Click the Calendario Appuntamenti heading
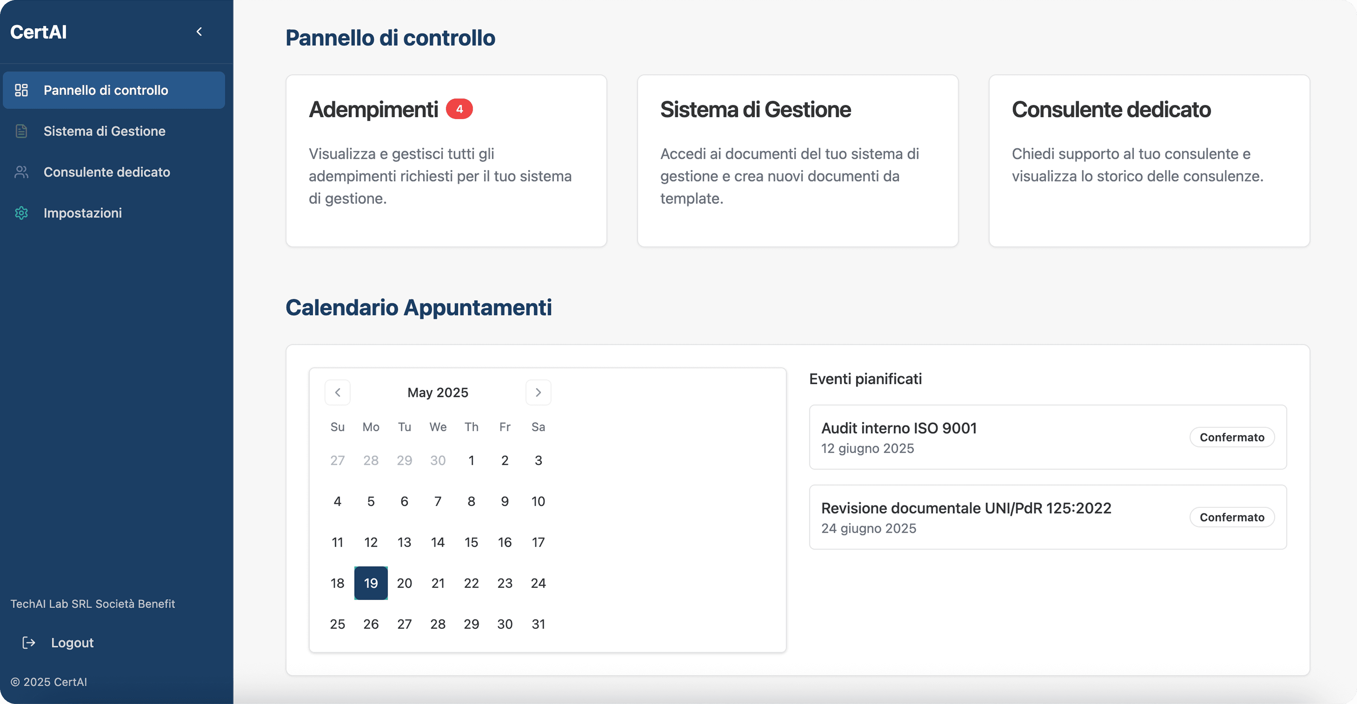The height and width of the screenshot is (704, 1357). coord(419,308)
